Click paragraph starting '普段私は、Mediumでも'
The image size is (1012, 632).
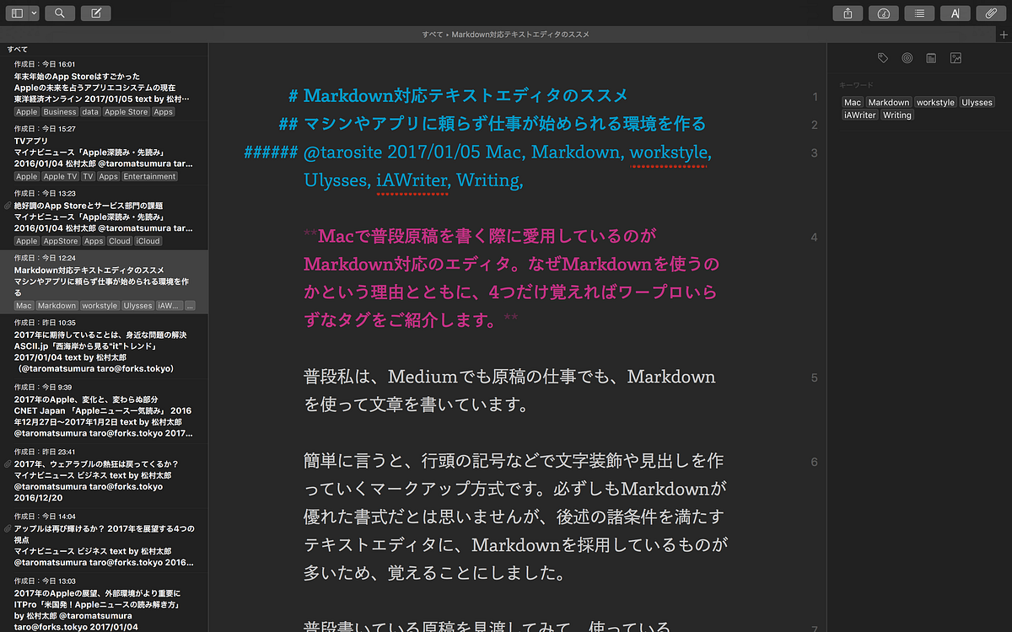(x=509, y=390)
